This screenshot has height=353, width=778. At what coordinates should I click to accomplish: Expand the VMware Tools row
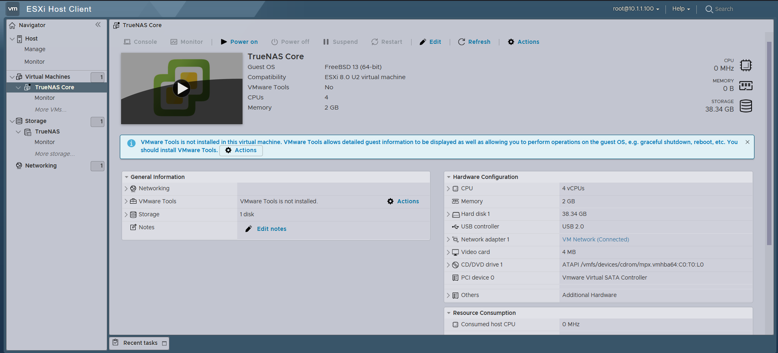tap(126, 202)
